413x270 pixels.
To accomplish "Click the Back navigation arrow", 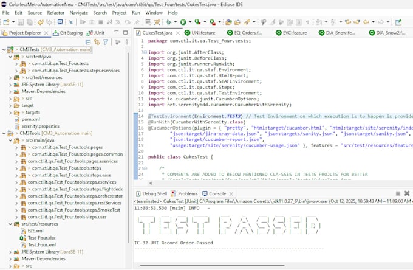I will coord(366,22).
